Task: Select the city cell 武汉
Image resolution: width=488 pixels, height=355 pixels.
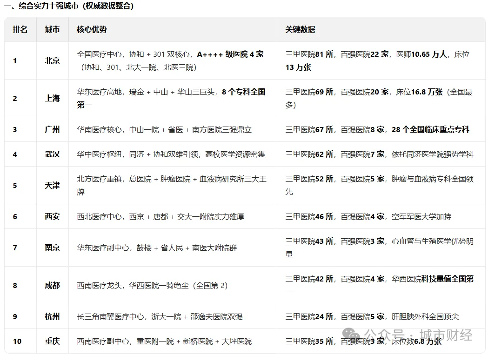Action: 52,154
